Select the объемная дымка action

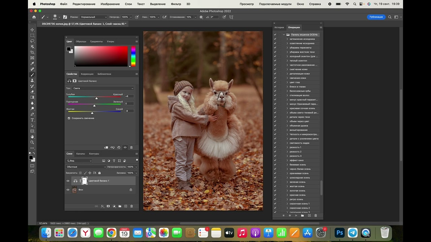[x=299, y=126]
